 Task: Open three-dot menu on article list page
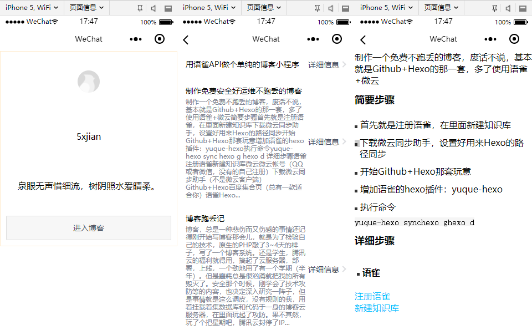coord(313,39)
